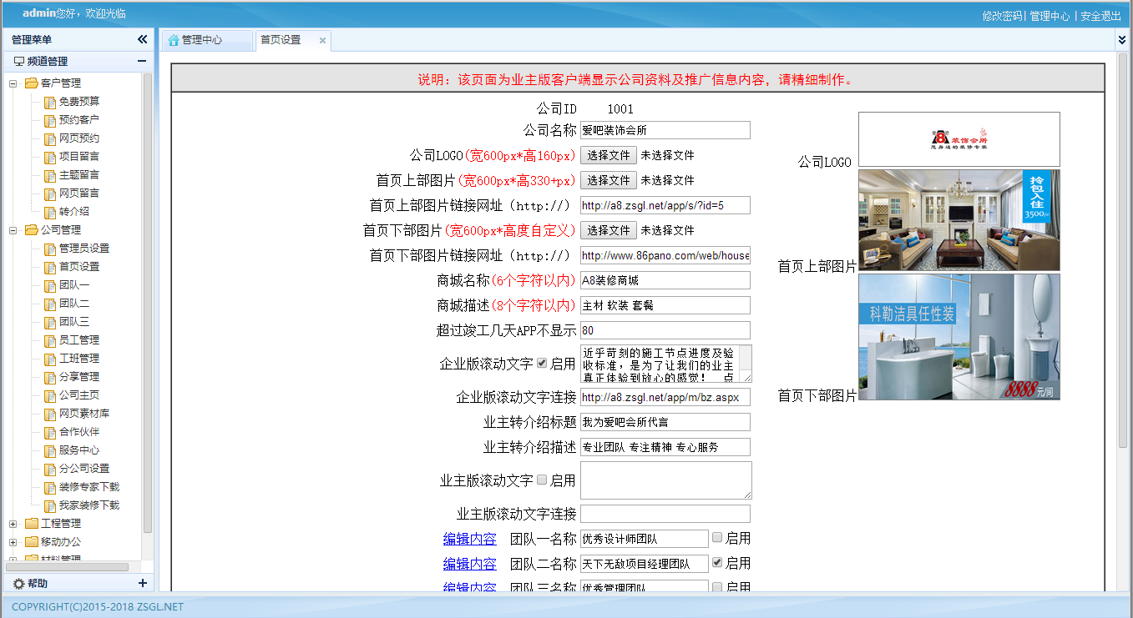Screen dimensions: 1133x618
Task: Click the home icon on 管理中心 tab
Action: pyautogui.click(x=174, y=40)
